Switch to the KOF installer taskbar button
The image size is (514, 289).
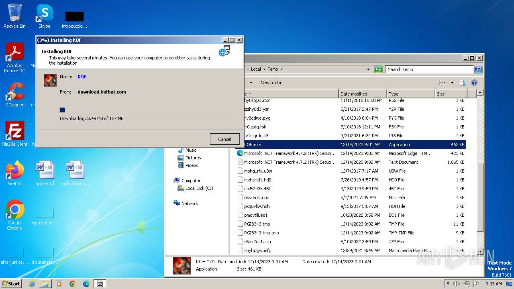pyautogui.click(x=100, y=284)
